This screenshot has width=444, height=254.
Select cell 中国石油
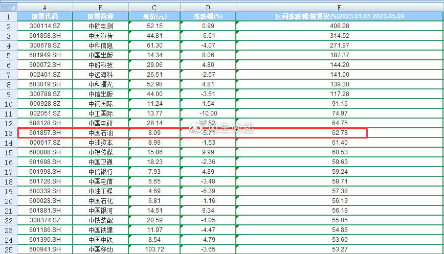pyautogui.click(x=101, y=133)
